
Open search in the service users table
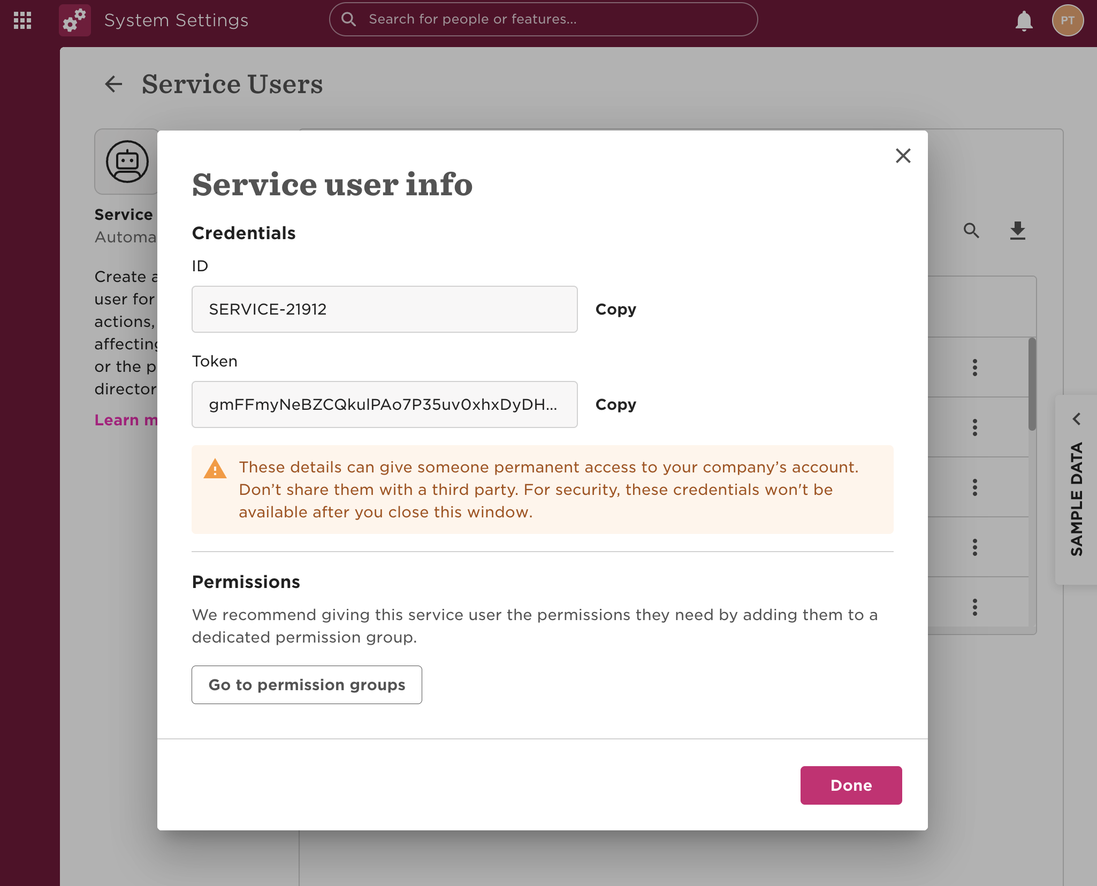click(x=971, y=231)
